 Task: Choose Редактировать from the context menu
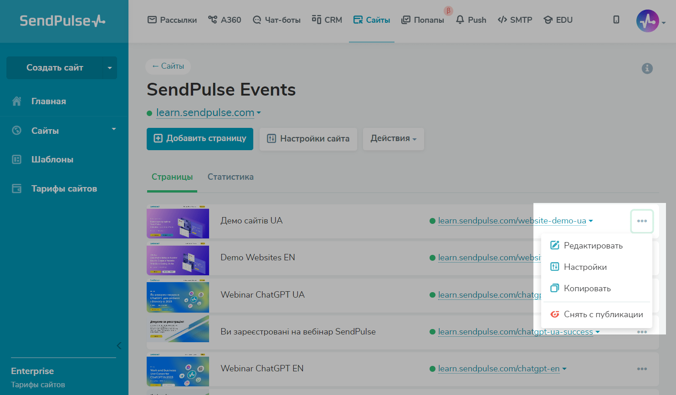click(x=597, y=246)
